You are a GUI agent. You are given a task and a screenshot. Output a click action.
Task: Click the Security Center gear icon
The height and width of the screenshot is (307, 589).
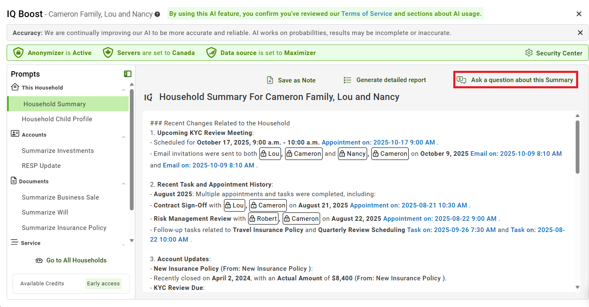click(x=529, y=53)
